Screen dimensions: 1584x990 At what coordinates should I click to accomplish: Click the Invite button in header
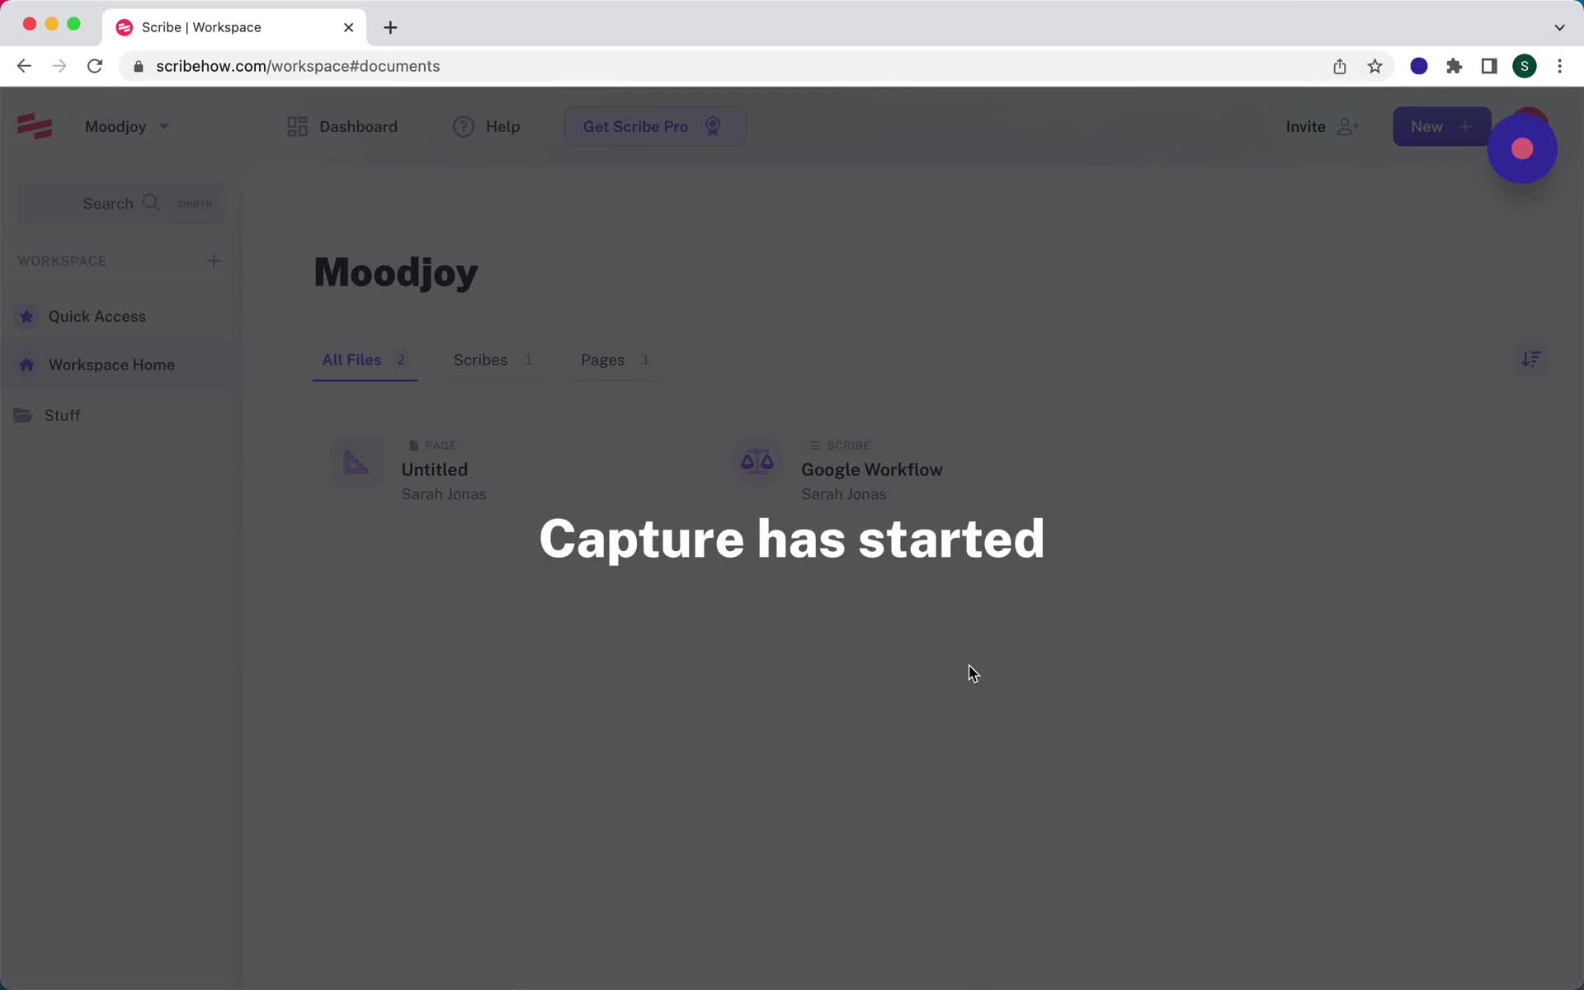[1318, 125]
